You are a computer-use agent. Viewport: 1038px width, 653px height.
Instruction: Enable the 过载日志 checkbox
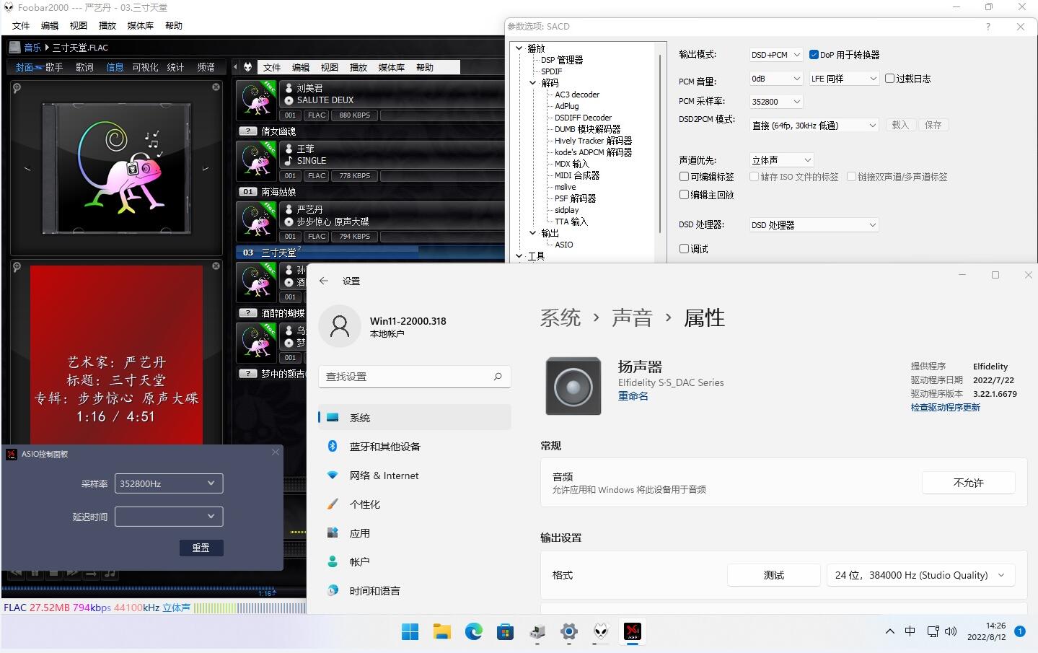pyautogui.click(x=889, y=78)
